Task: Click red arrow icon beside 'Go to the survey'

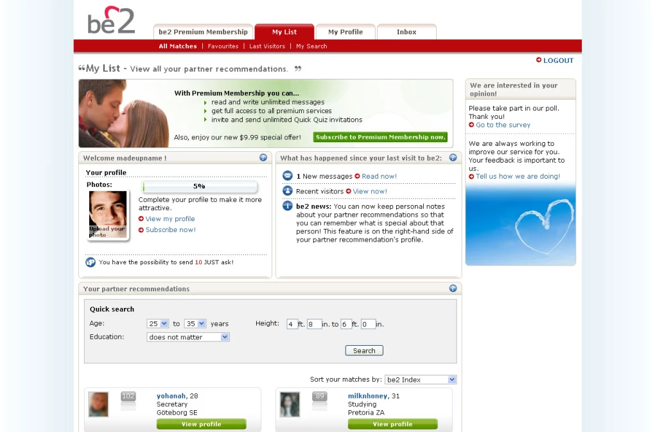Action: click(471, 125)
